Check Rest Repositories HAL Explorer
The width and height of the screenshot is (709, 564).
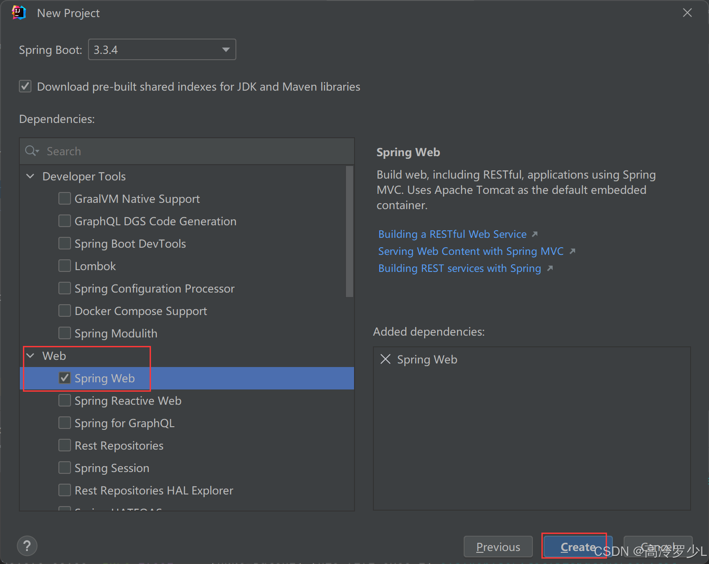tap(65, 490)
